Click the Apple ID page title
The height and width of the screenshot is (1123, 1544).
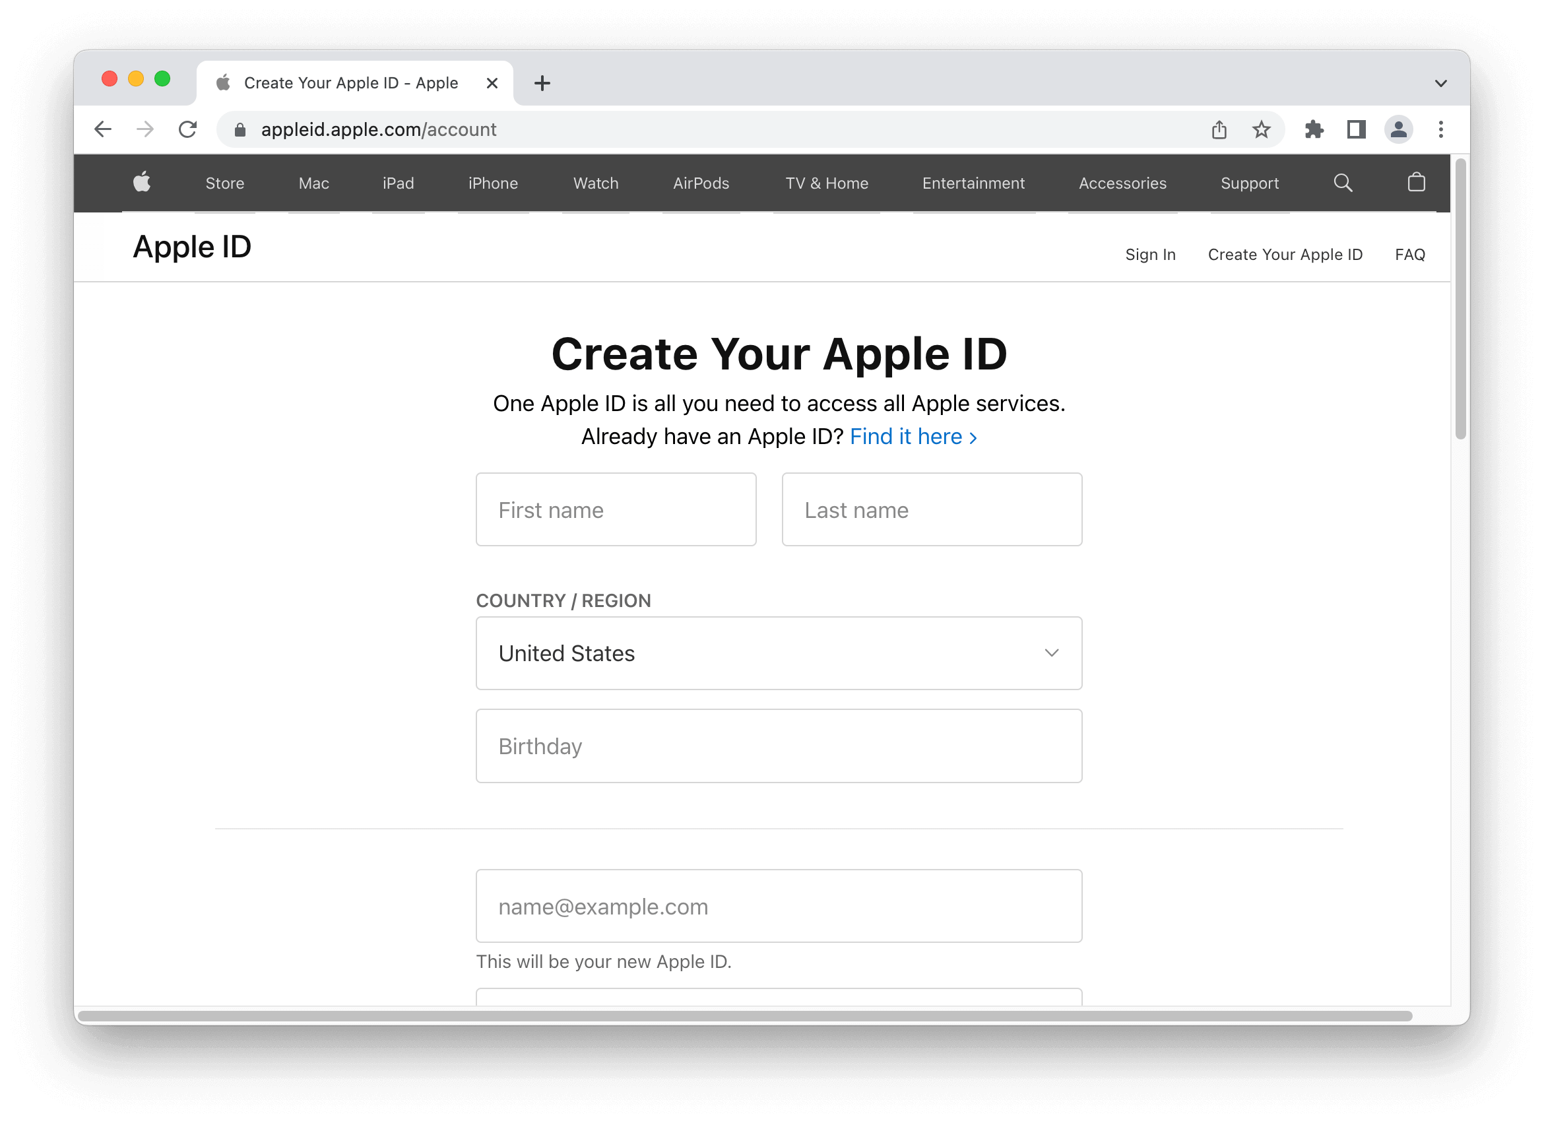click(192, 247)
